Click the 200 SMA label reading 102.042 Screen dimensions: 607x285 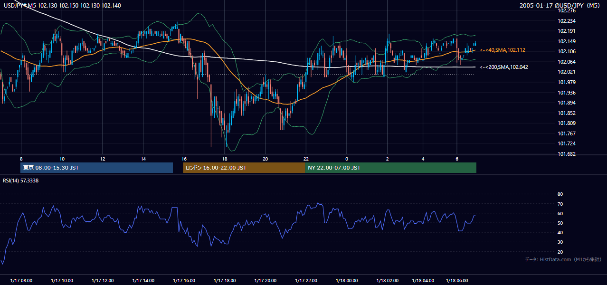(x=504, y=67)
